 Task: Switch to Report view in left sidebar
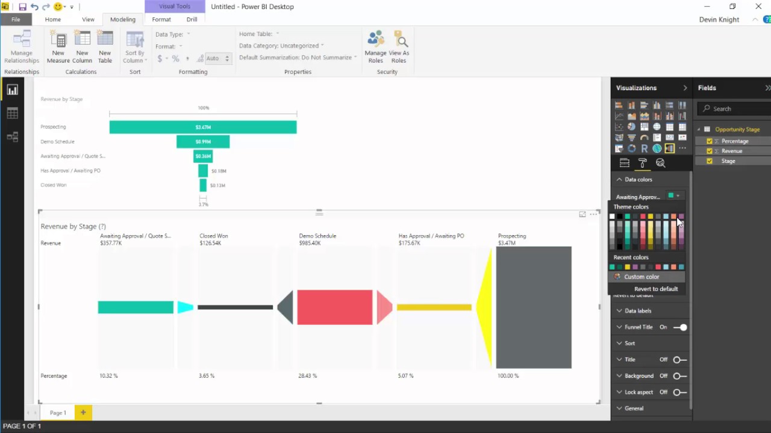tap(12, 90)
